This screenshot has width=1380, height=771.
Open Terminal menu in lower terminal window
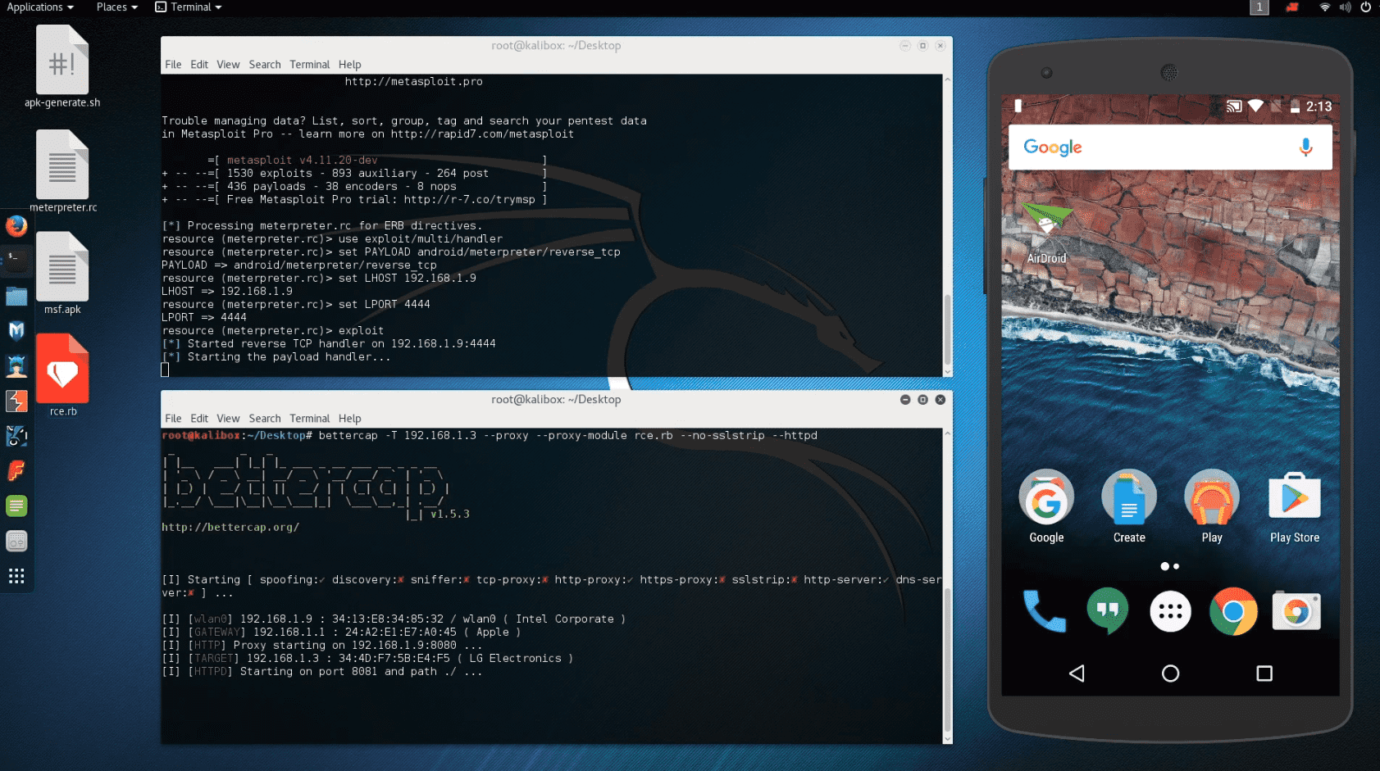310,419
